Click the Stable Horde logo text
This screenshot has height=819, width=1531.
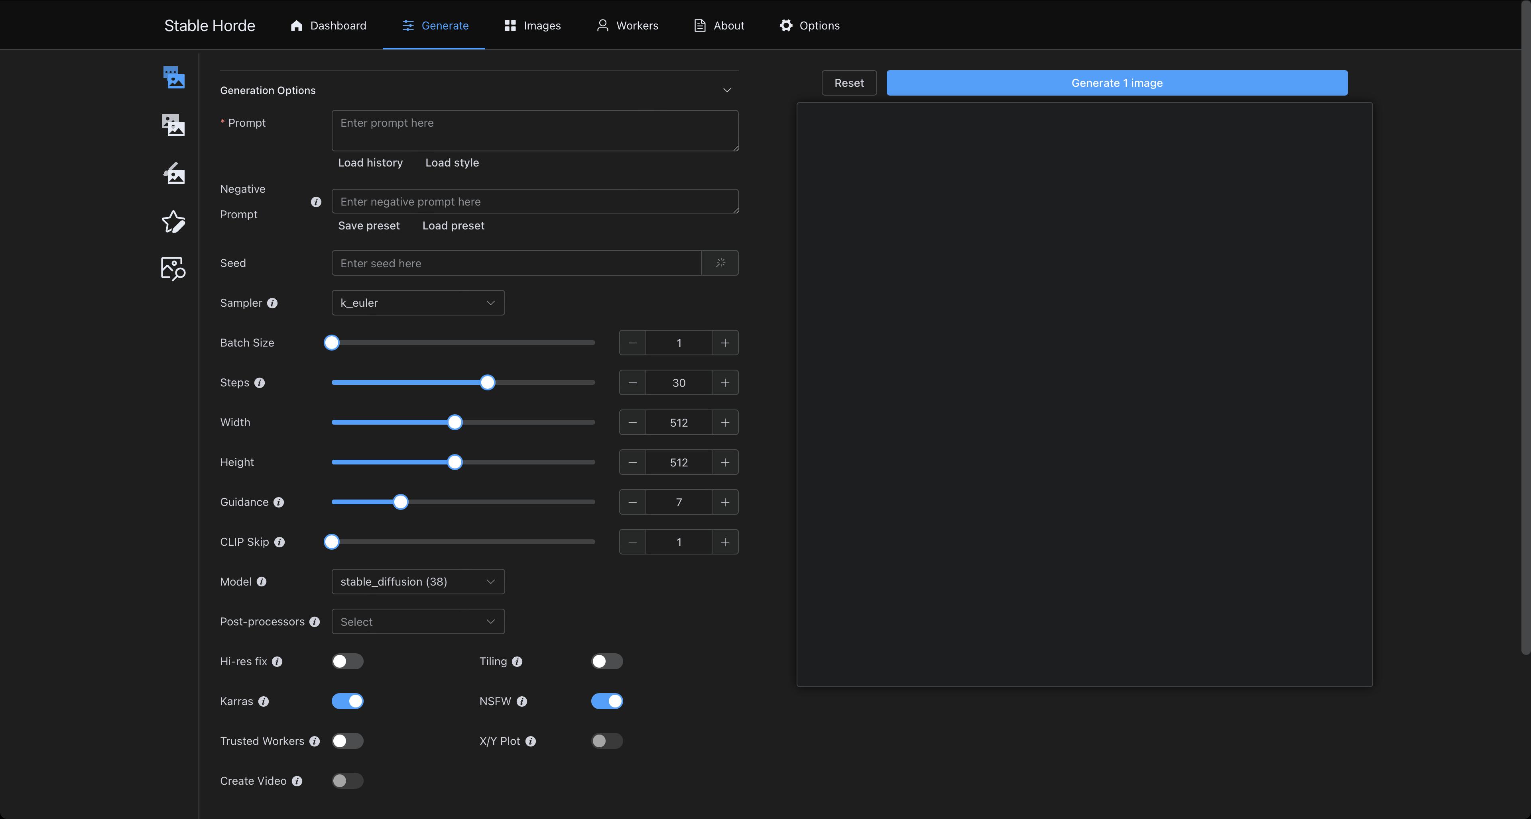tap(210, 25)
